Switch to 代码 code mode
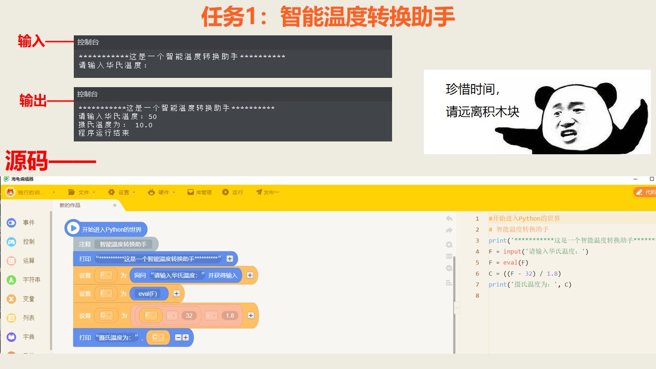Screen dimensions: 656x369 coord(645,192)
